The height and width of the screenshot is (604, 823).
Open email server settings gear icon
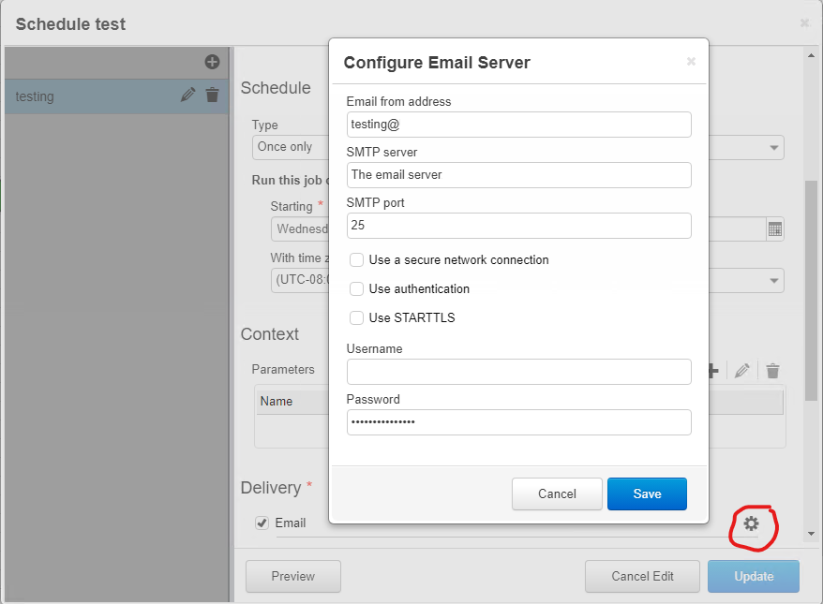click(x=751, y=523)
